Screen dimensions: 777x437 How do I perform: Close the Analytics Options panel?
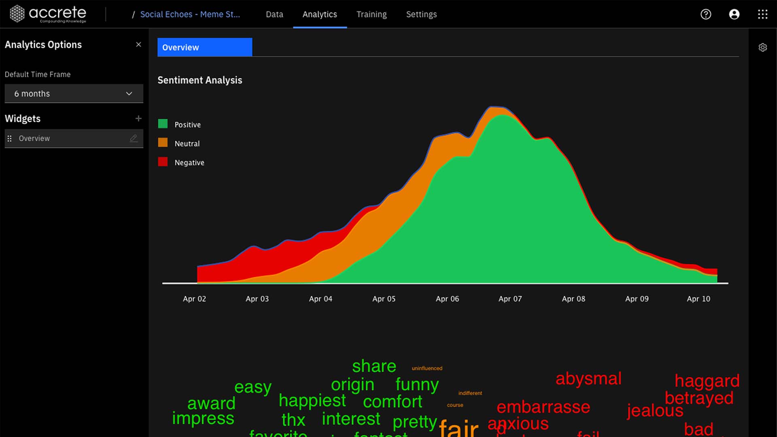coord(138,45)
